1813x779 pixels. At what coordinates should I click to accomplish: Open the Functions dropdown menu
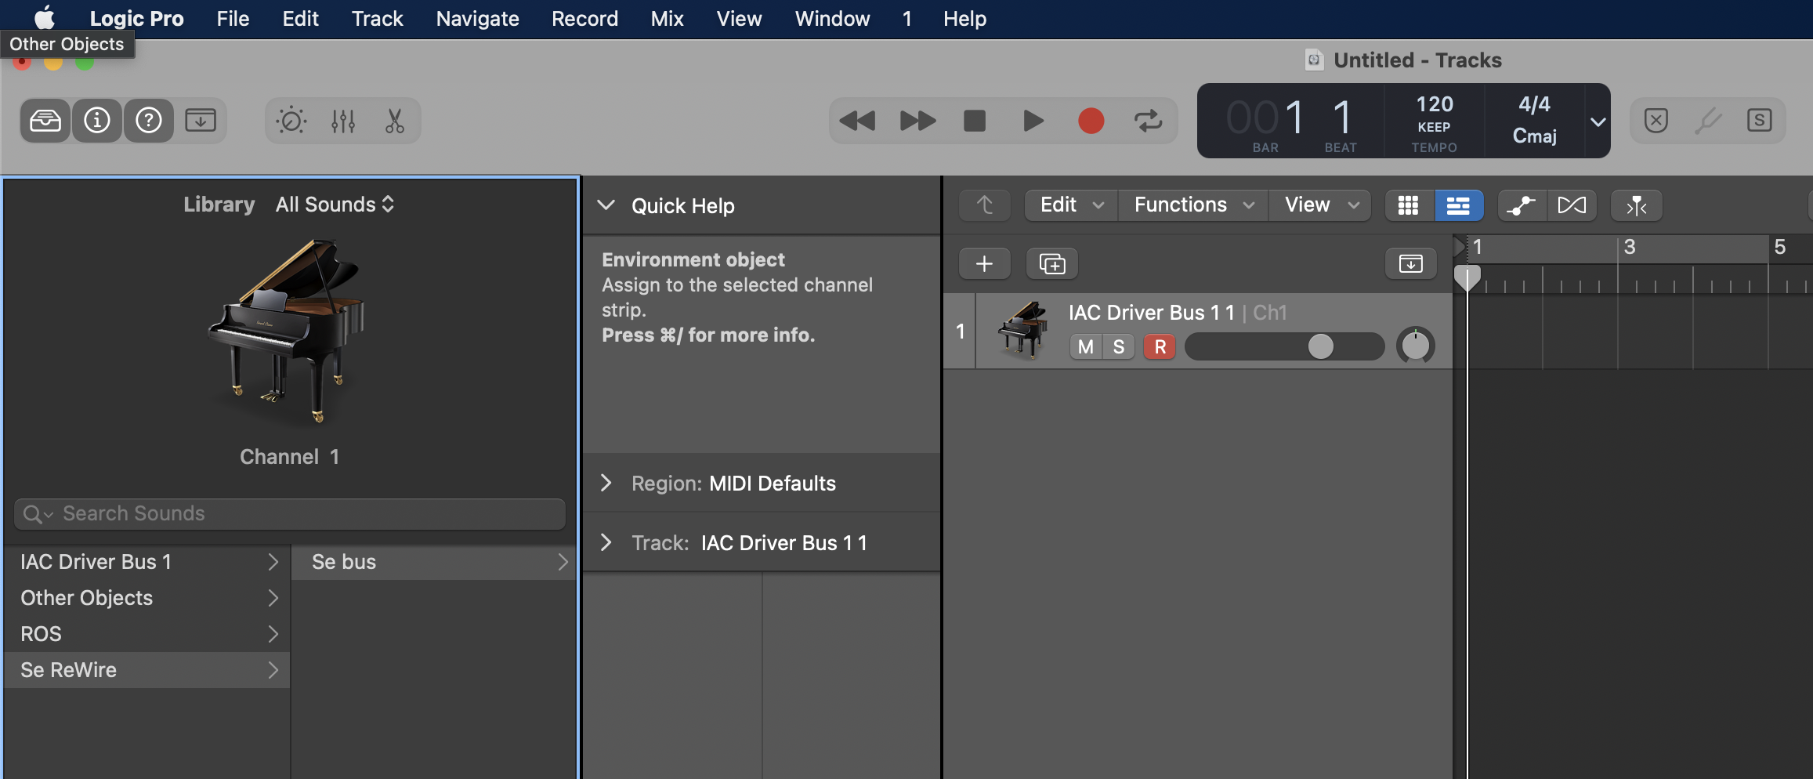tap(1192, 205)
